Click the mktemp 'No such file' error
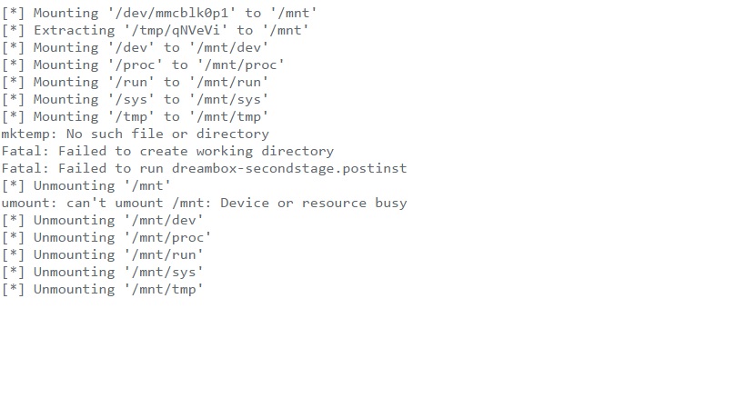 click(167, 134)
